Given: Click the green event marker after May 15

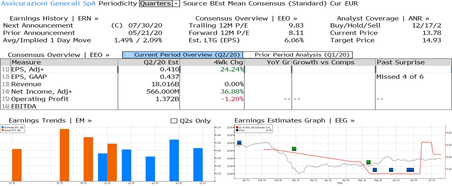Looking at the screenshot, I should pyautogui.click(x=368, y=162).
